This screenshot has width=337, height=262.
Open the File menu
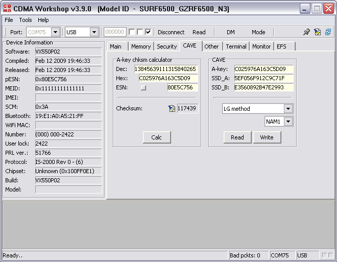pos(9,20)
